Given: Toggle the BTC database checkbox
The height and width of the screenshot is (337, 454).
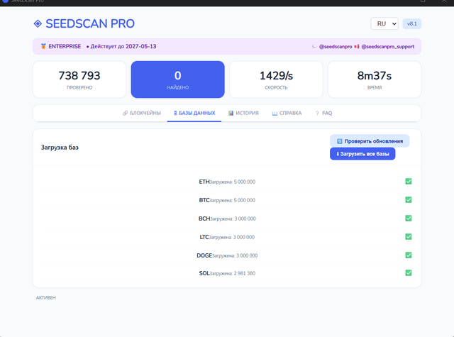Looking at the screenshot, I should tap(409, 200).
